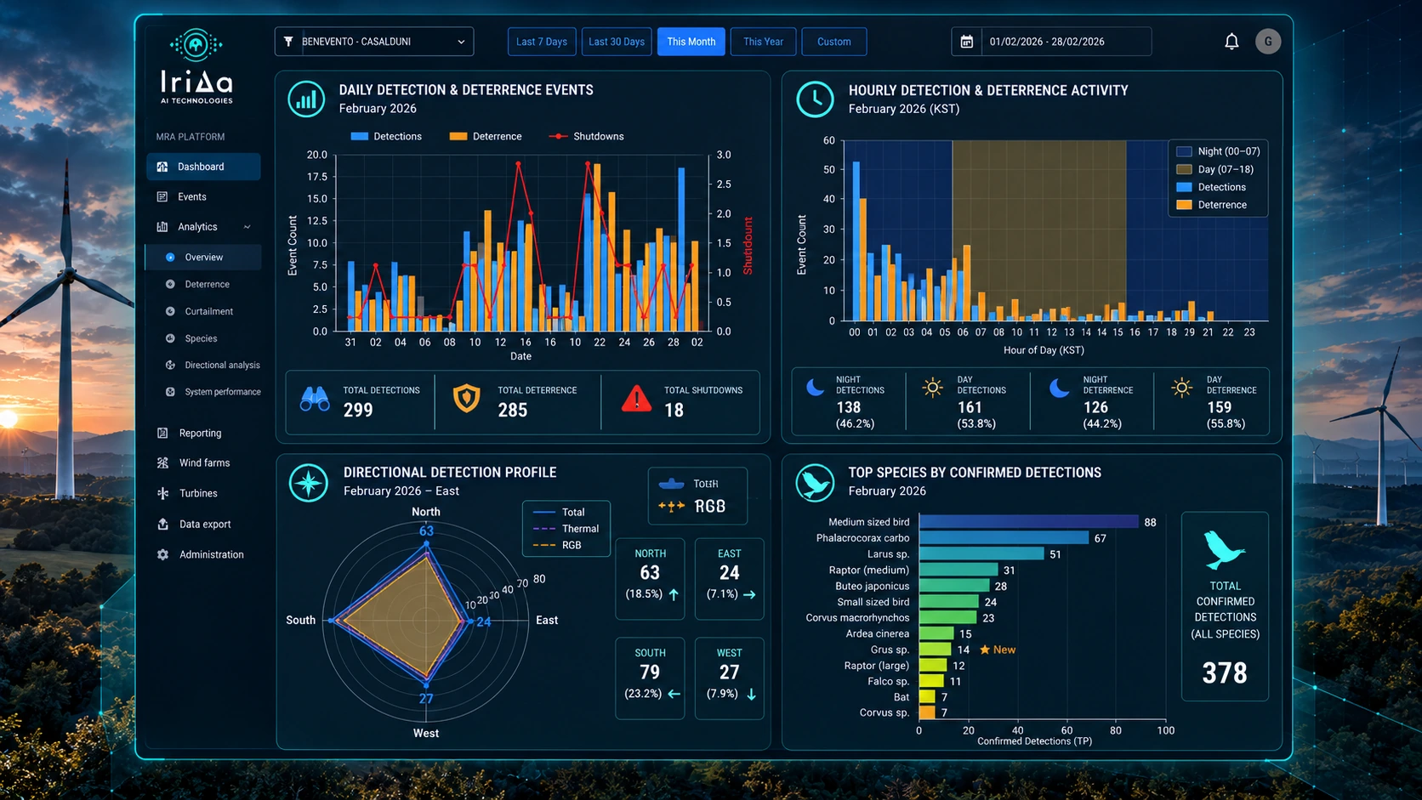The height and width of the screenshot is (800, 1422).
Task: Collapse the Analytics sidebar section
Action: tap(203, 227)
